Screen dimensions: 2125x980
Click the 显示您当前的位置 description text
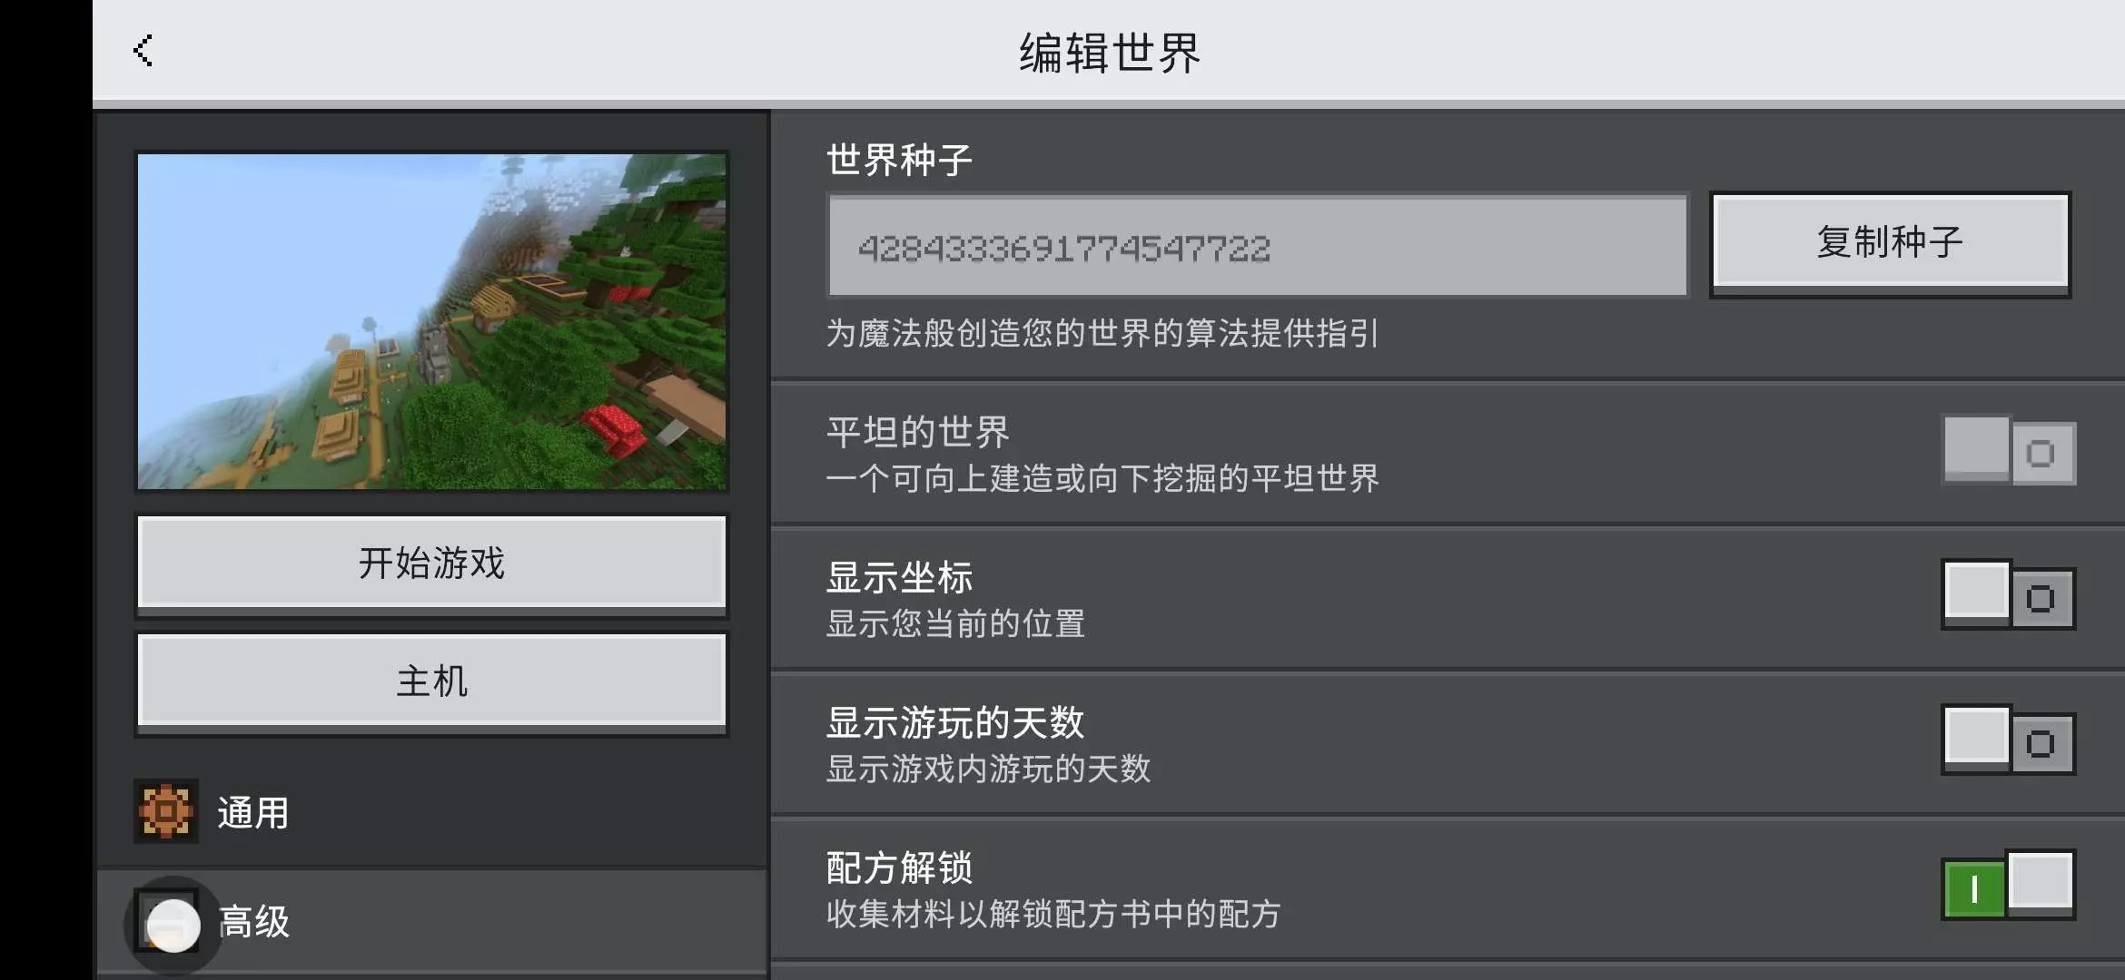coord(955,623)
